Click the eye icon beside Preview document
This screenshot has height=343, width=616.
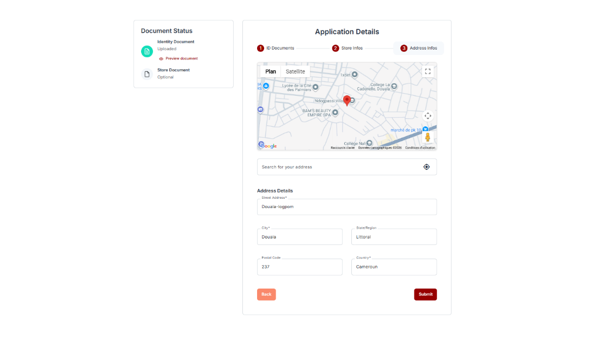coord(161,59)
